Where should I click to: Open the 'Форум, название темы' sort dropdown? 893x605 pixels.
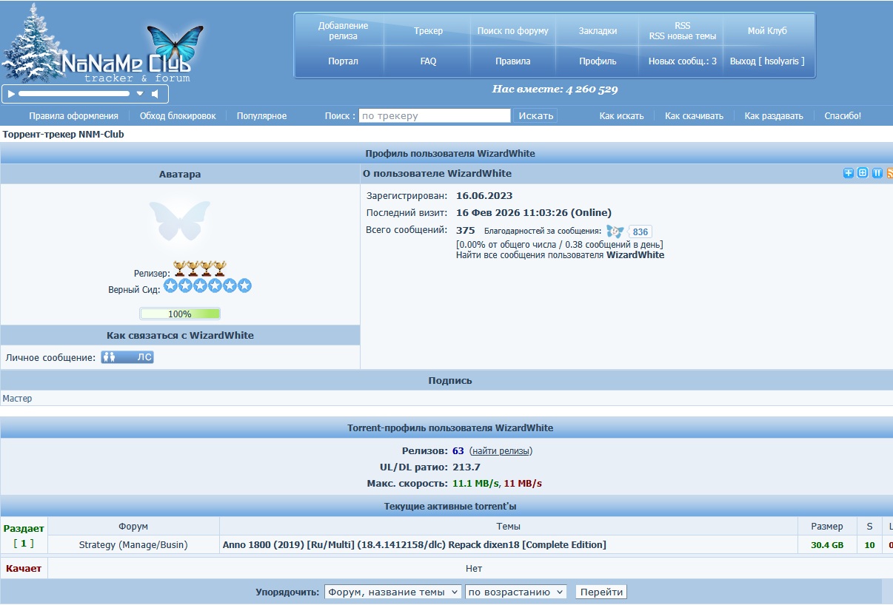point(392,592)
